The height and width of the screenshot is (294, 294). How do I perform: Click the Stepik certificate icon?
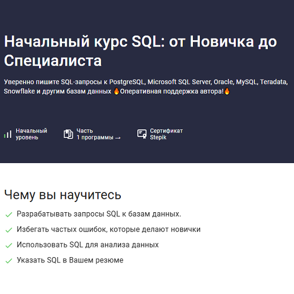pyautogui.click(x=142, y=134)
